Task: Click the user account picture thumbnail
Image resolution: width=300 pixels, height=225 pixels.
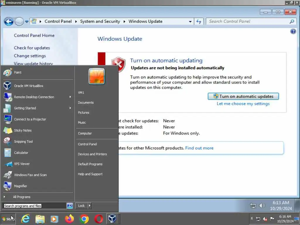Action: coord(97,76)
